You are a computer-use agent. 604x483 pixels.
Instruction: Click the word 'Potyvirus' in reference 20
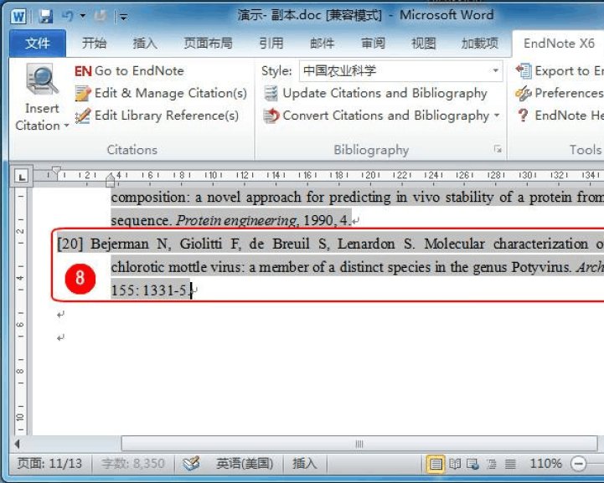[540, 267]
